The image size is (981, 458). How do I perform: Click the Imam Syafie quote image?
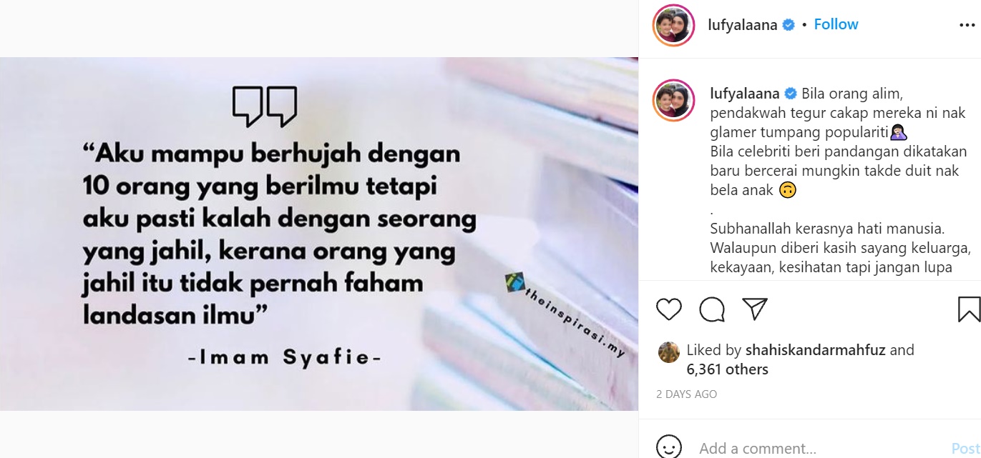click(x=319, y=234)
